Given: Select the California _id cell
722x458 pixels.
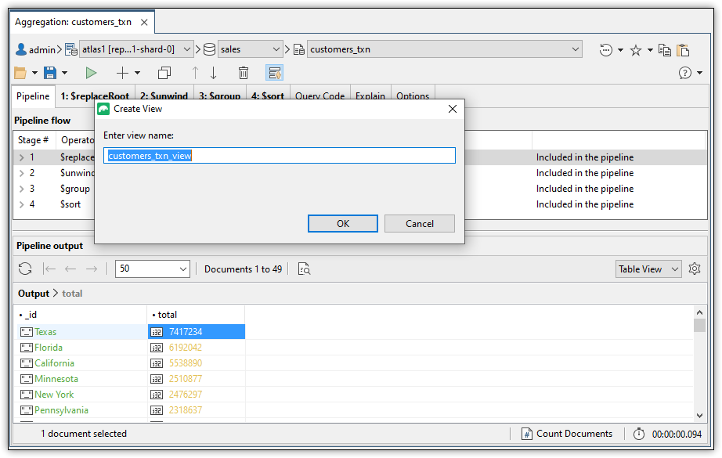Looking at the screenshot, I should 82,363.
